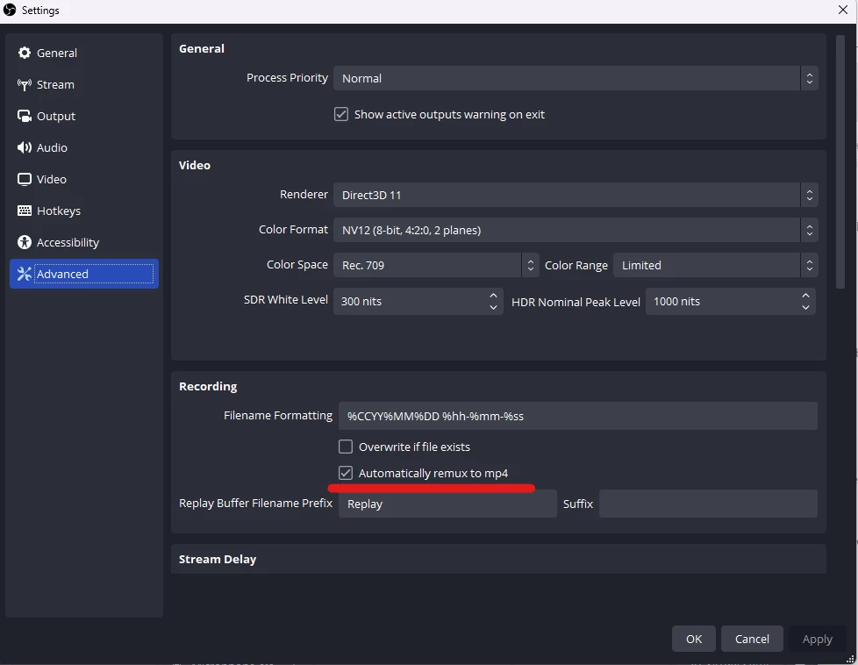The width and height of the screenshot is (858, 665).
Task: Click the Apply button
Action: 817,639
